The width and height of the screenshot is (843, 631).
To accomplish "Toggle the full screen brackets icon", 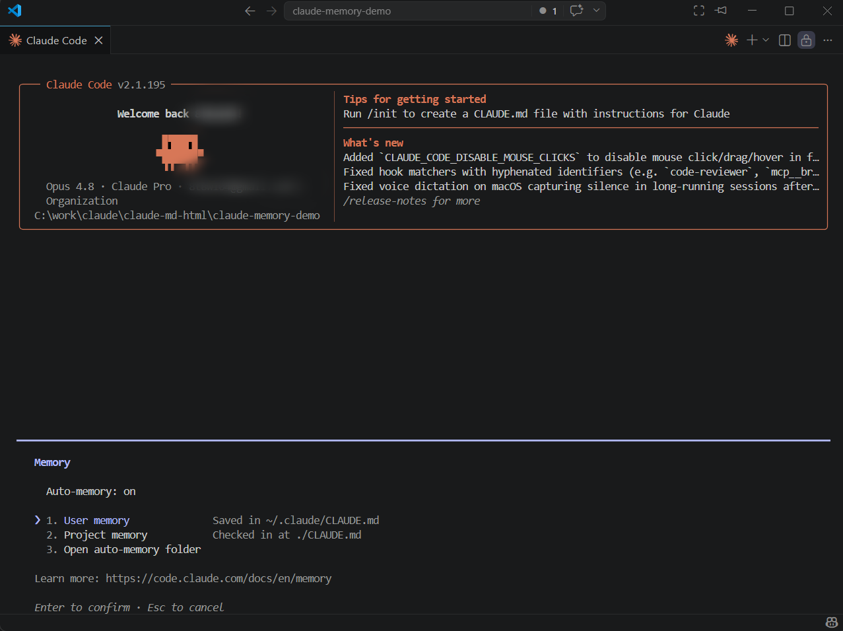I will [699, 11].
